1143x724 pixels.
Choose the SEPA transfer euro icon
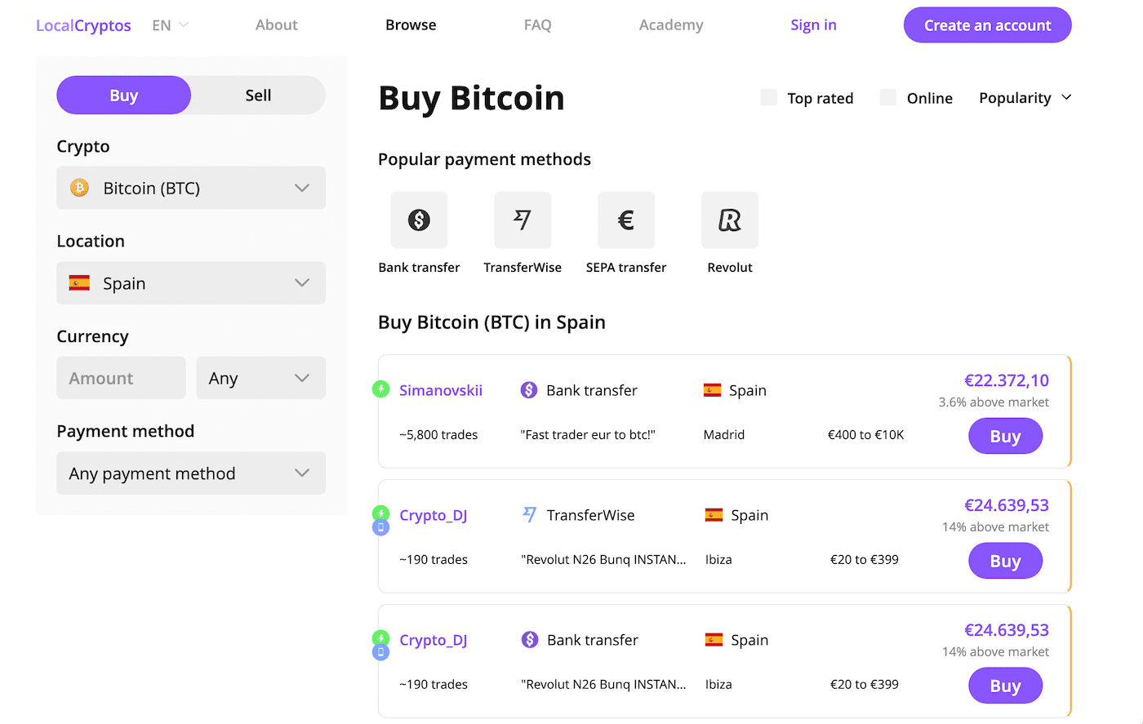tap(626, 220)
